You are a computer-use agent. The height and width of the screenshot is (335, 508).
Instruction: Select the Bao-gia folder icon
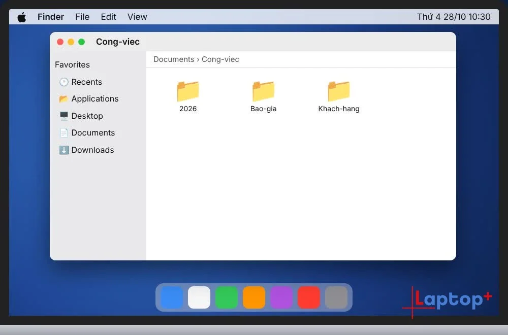click(263, 91)
